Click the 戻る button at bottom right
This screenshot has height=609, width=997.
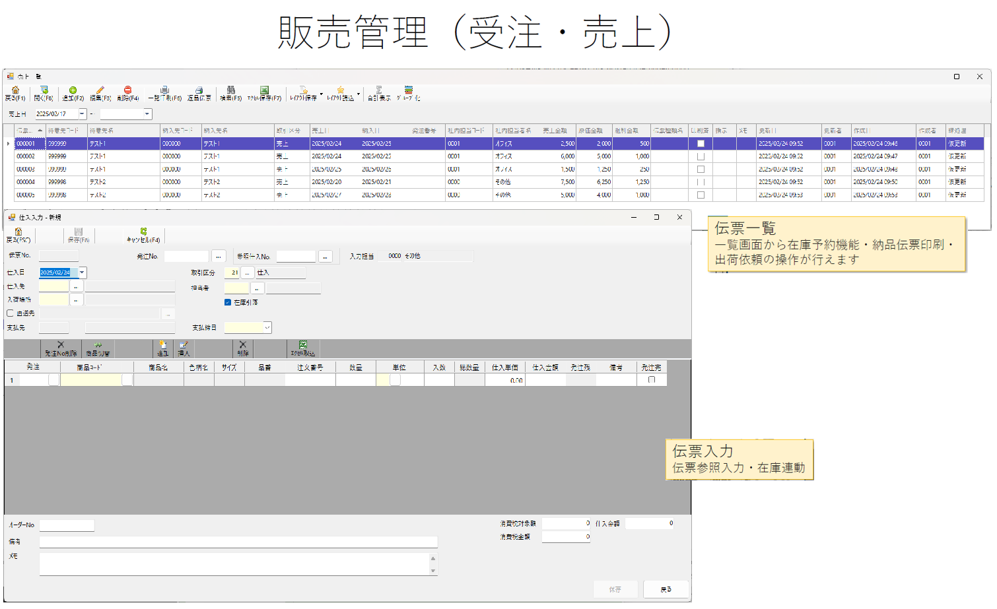[666, 589]
